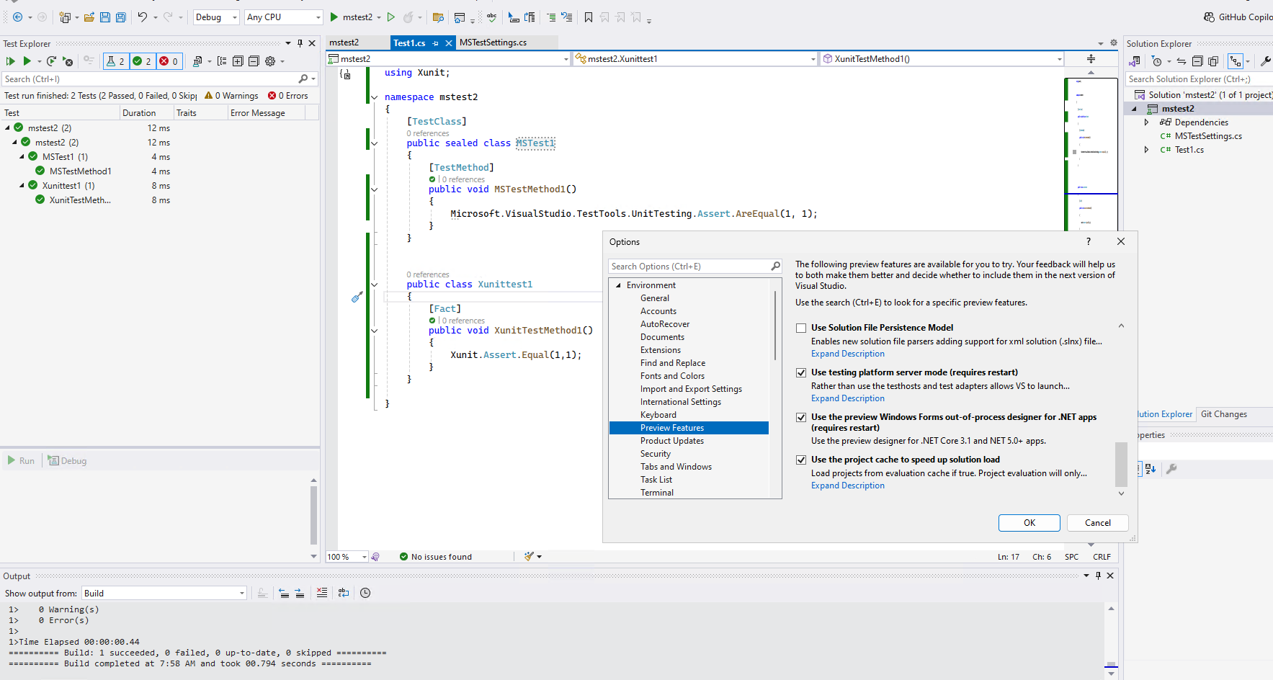Click the Options category tree scrollbar
This screenshot has width=1273, height=680.
(775, 326)
